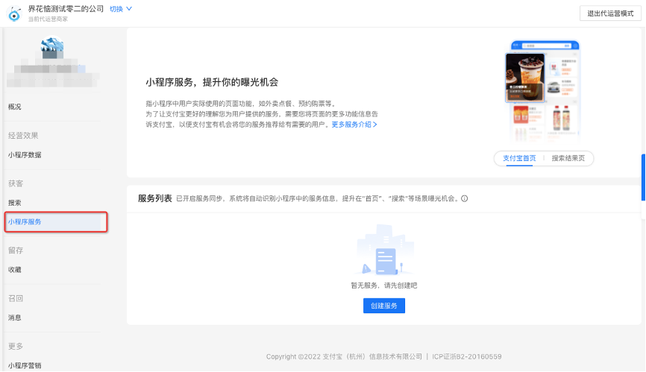Screen dimensions: 646x372
Task: Click the 更多服务介绍 link
Action: 354,124
